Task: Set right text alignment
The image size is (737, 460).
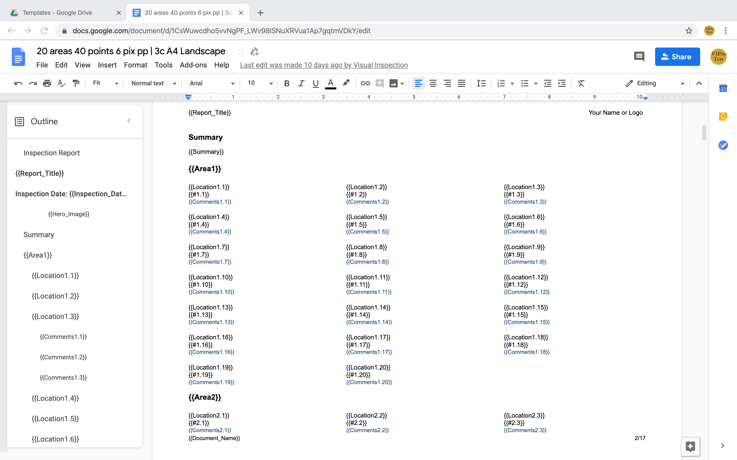Action: (x=447, y=83)
